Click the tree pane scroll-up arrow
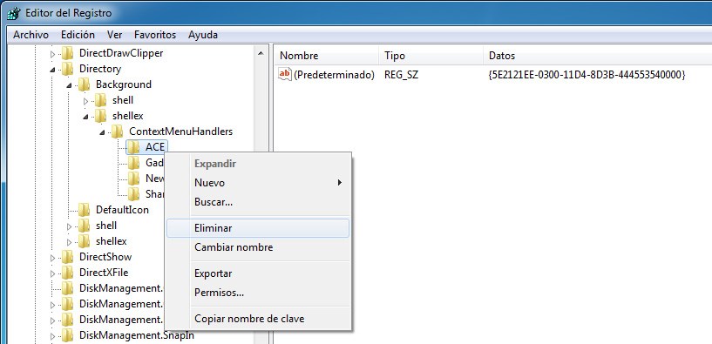This screenshot has height=344, width=712. click(x=261, y=53)
